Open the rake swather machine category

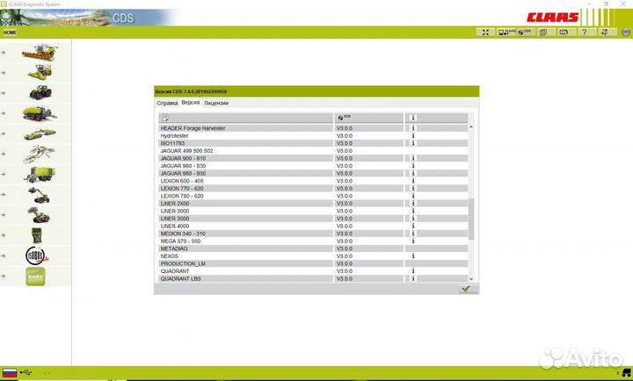point(39,154)
